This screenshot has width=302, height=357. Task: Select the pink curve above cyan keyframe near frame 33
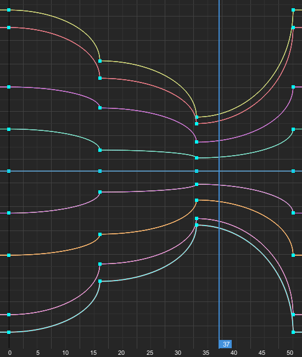point(197,218)
